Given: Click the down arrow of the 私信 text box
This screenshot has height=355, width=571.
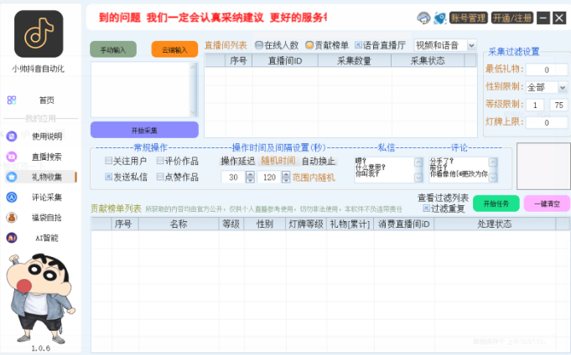Looking at the screenshot, I should pyautogui.click(x=418, y=177).
